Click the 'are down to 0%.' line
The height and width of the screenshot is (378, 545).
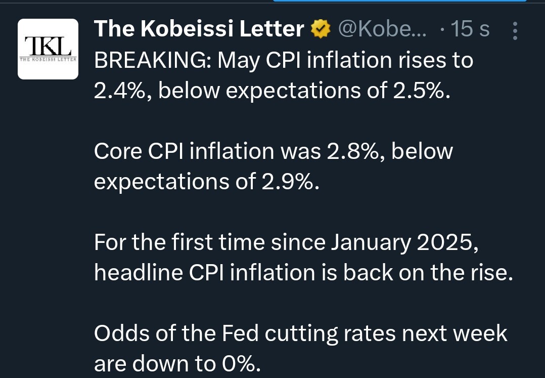[x=177, y=364]
